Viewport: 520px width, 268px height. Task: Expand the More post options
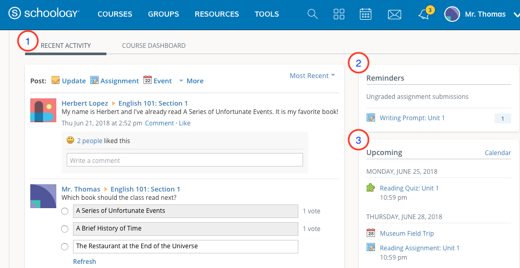[x=191, y=81]
